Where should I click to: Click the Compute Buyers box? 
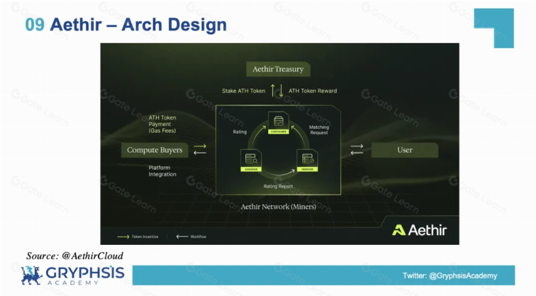(155, 150)
